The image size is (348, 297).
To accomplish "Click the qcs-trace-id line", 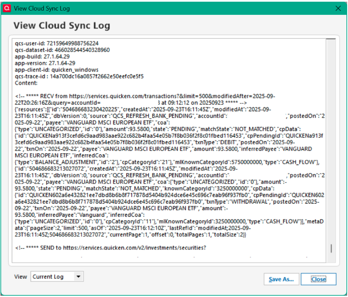I will (x=79, y=77).
